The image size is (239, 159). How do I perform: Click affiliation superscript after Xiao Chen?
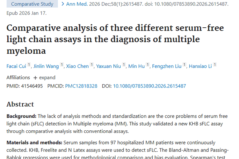tap(92, 65)
